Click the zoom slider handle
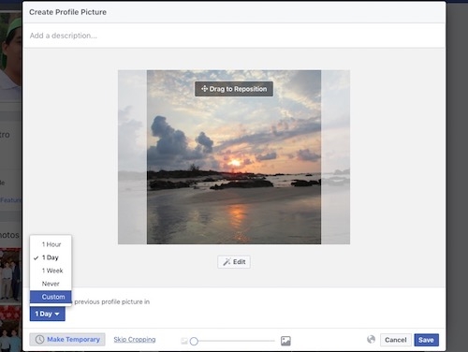468x352 pixels. coord(194,341)
